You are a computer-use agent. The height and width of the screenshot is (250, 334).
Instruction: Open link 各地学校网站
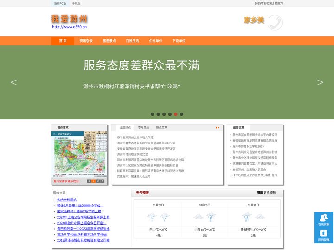coord(67,200)
